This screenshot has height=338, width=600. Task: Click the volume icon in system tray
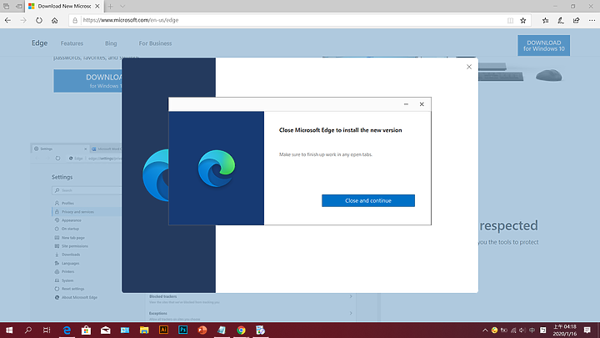click(x=522, y=330)
